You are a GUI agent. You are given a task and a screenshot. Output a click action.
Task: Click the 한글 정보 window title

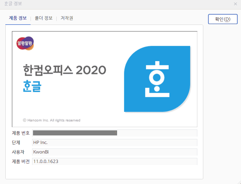click(13, 4)
